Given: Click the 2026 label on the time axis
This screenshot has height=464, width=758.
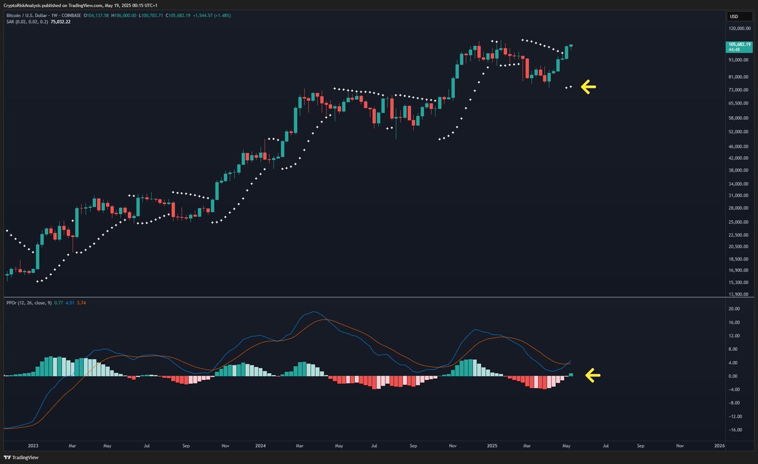Looking at the screenshot, I should click(719, 445).
